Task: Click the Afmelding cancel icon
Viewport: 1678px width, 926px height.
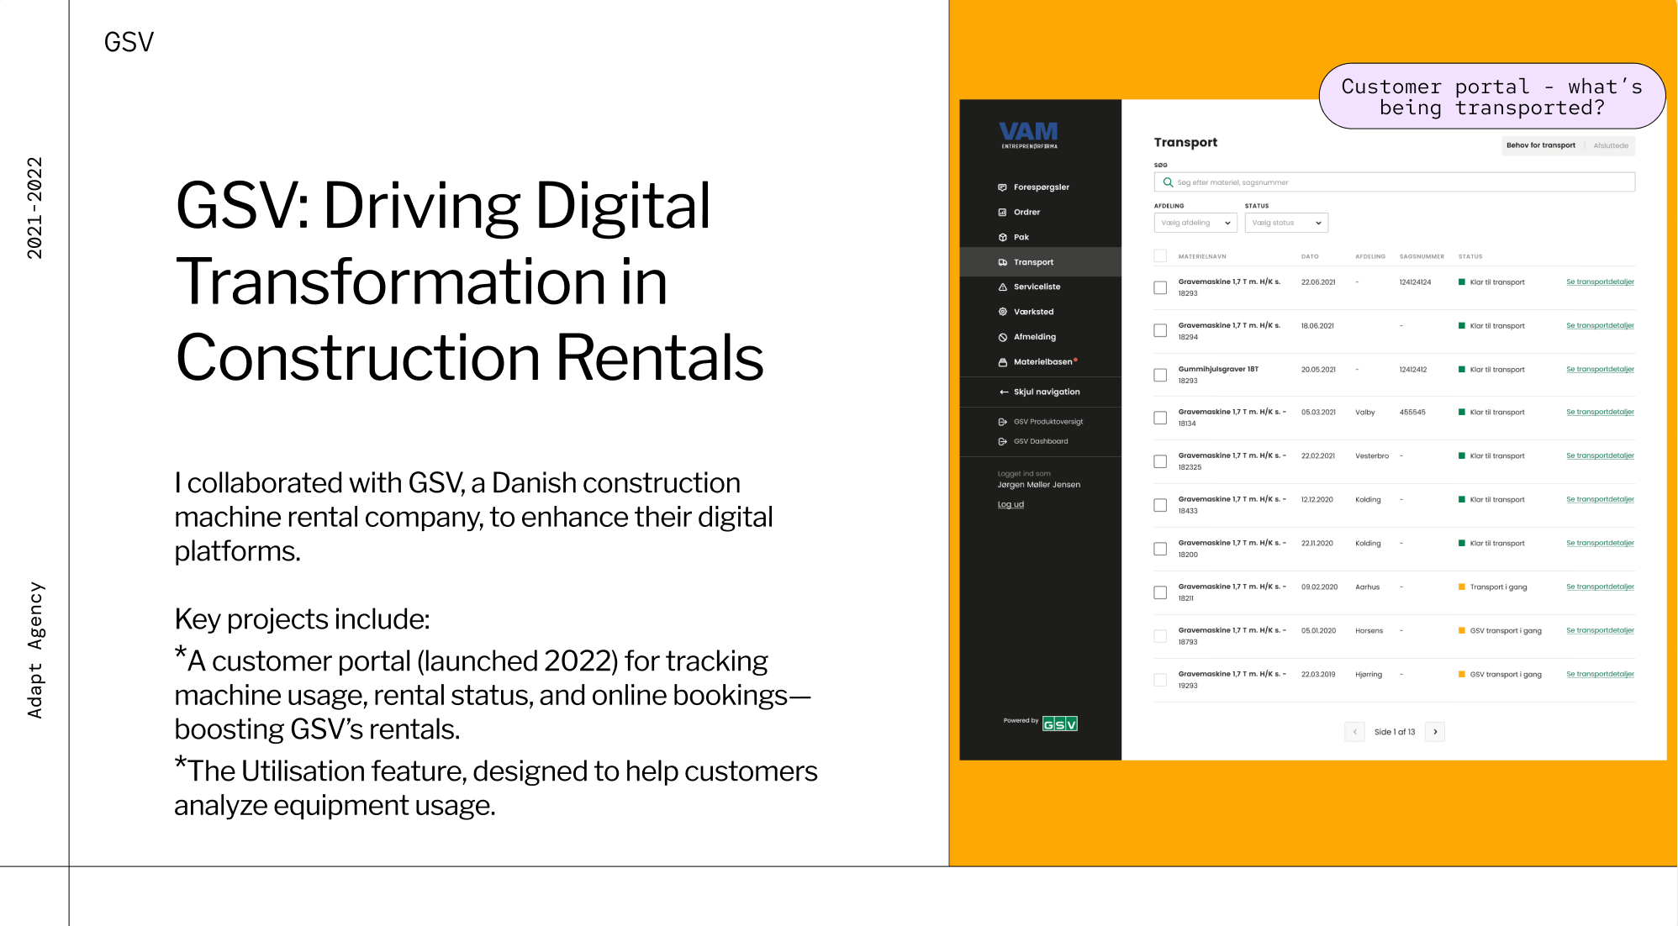Action: coord(1002,337)
